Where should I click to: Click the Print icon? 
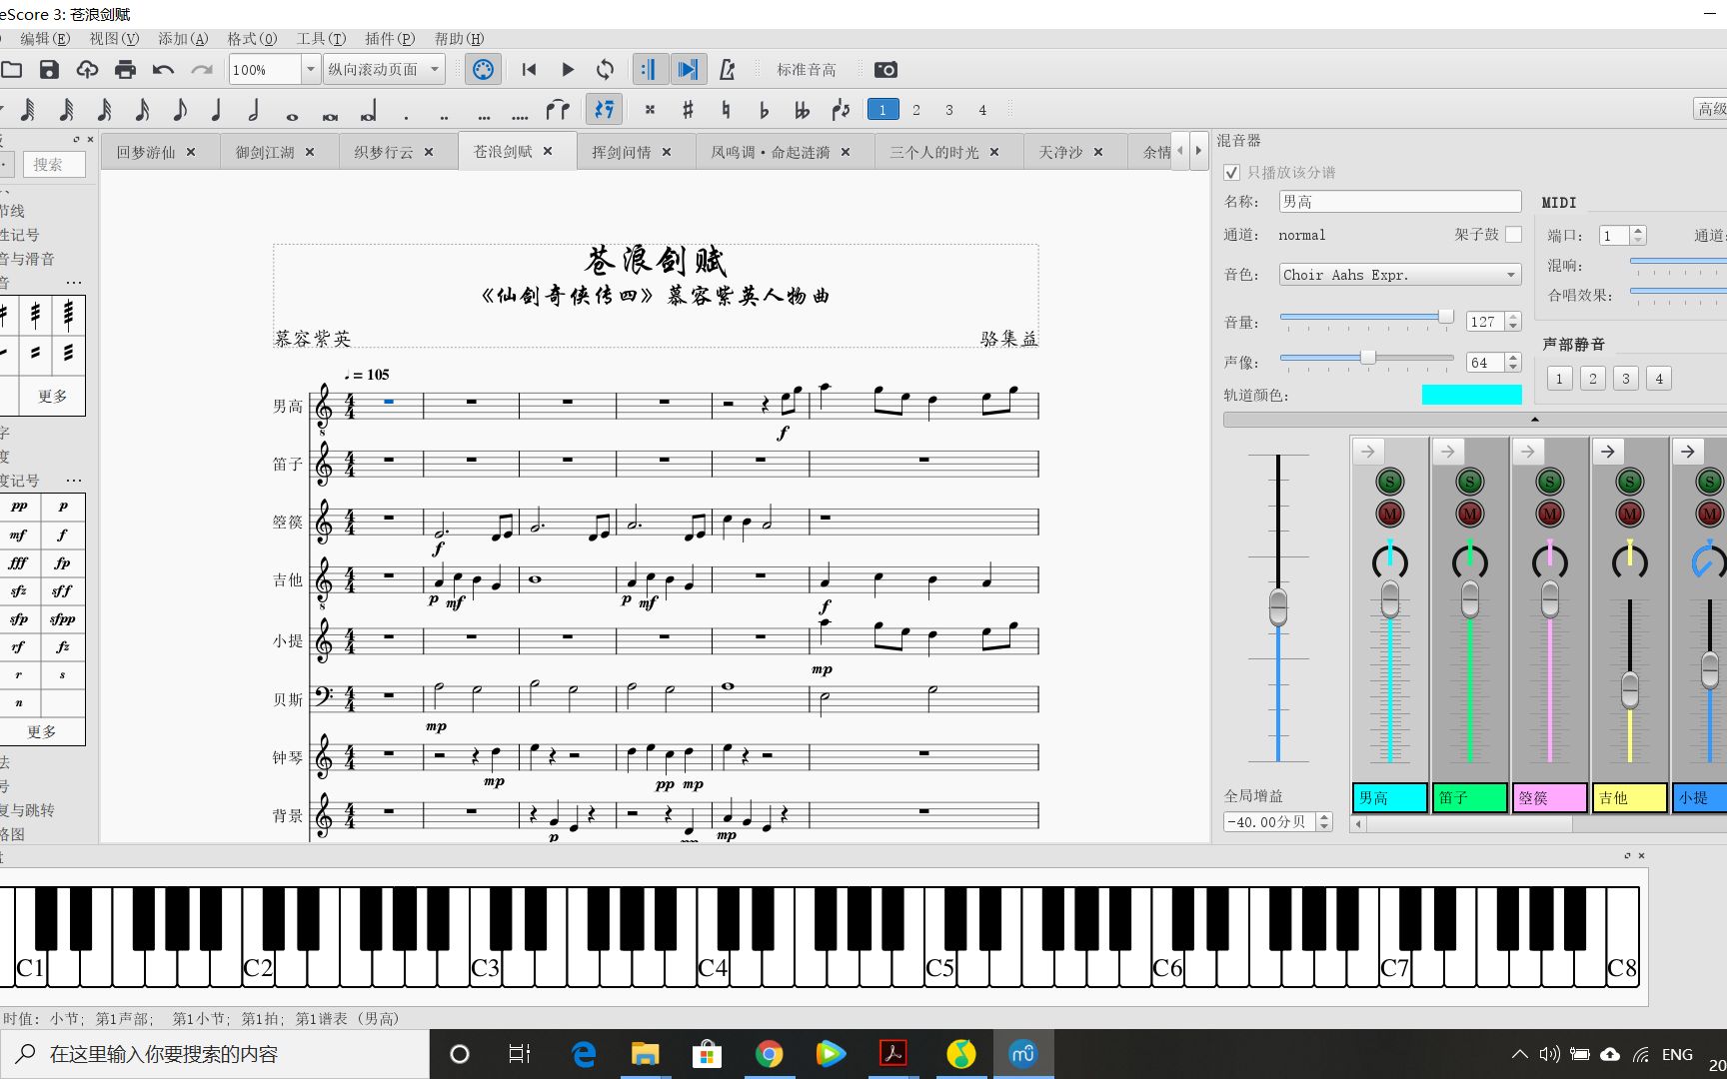click(x=125, y=70)
